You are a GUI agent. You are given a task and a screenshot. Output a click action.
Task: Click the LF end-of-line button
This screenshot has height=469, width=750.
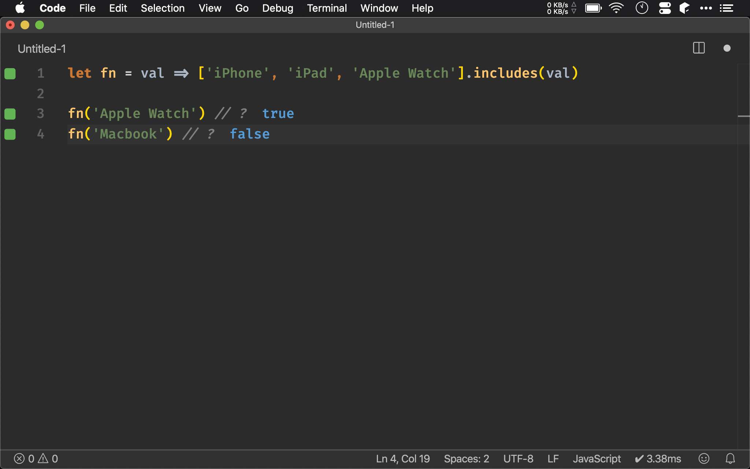(x=553, y=458)
